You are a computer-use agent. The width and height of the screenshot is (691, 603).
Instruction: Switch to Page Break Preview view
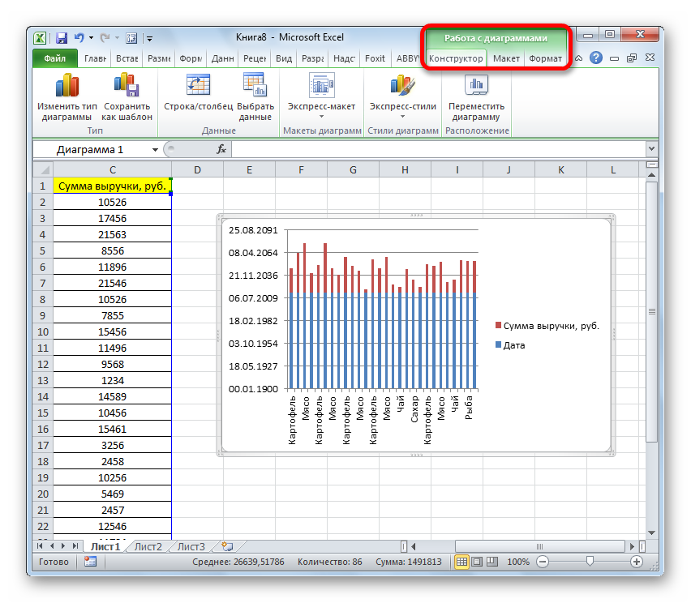(491, 562)
